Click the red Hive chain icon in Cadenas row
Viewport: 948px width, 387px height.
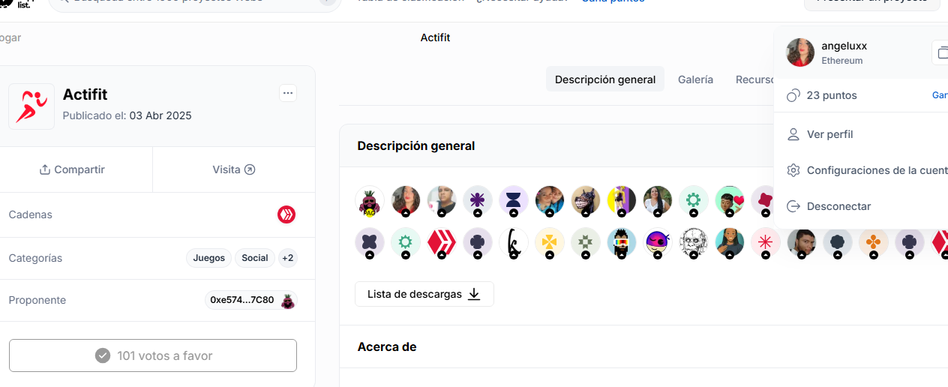pyautogui.click(x=286, y=214)
